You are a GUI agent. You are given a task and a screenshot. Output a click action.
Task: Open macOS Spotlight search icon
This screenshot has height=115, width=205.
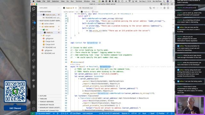click(164, 1)
